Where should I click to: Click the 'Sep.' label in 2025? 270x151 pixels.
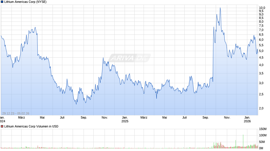[x=205, y=118]
